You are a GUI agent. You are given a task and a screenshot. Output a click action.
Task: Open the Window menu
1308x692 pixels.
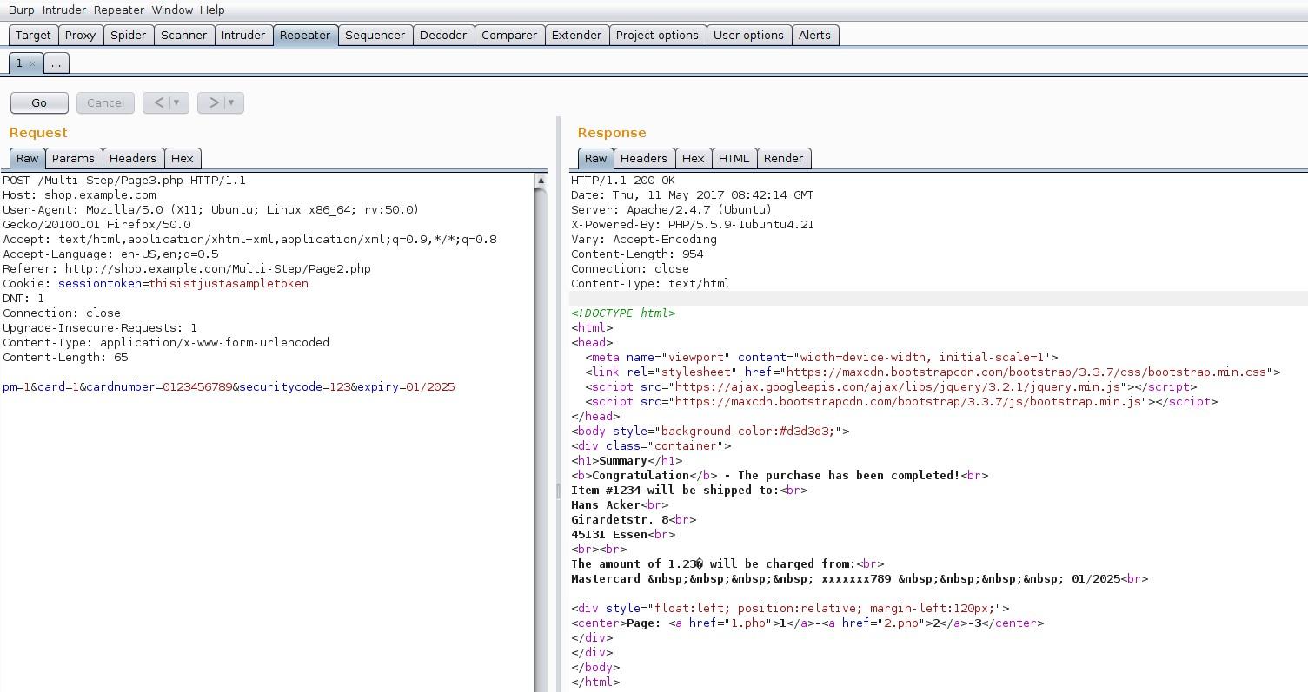[x=172, y=10]
